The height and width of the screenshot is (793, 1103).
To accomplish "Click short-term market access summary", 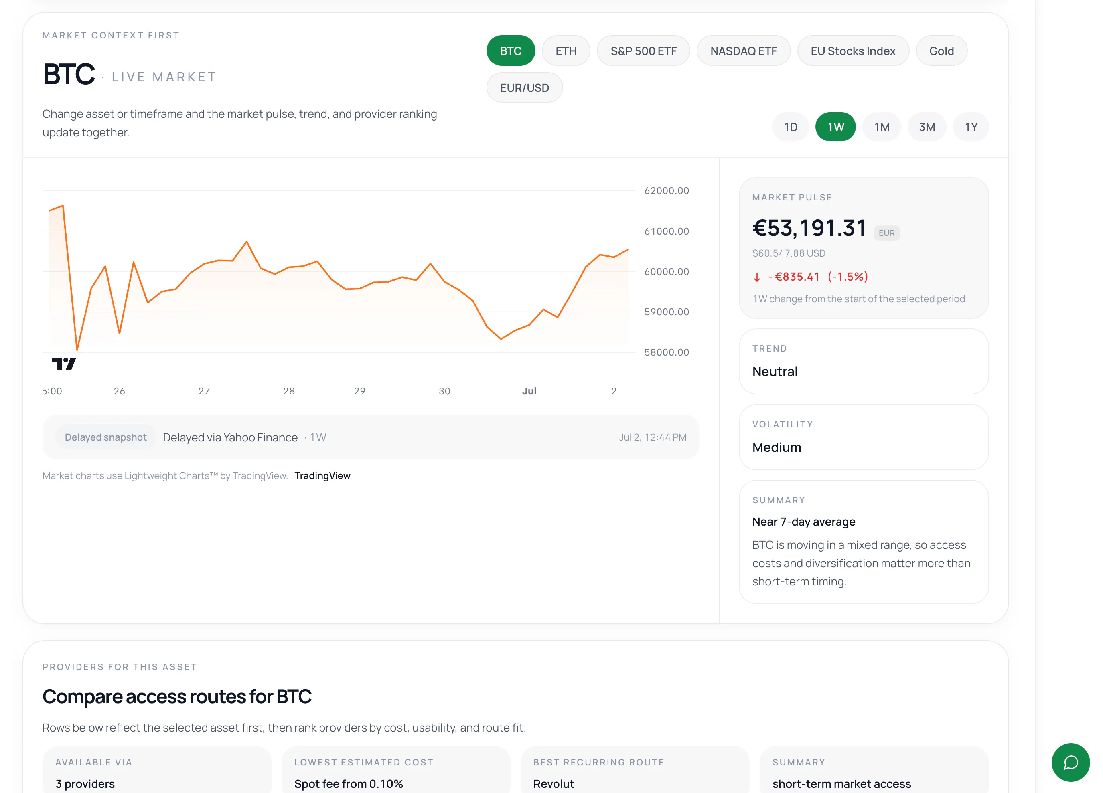I will pos(841,783).
